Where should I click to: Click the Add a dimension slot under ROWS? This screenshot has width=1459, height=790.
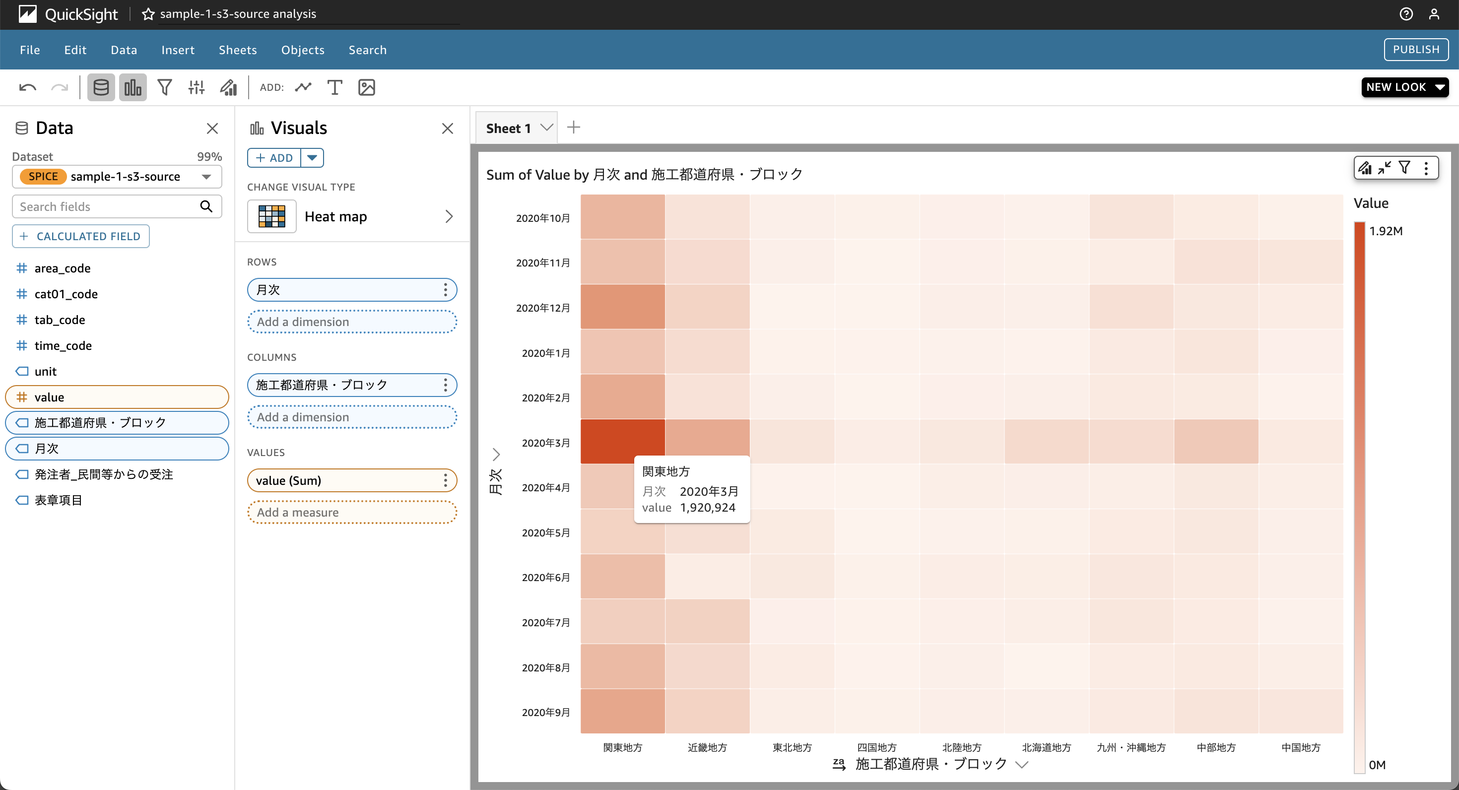click(x=352, y=322)
